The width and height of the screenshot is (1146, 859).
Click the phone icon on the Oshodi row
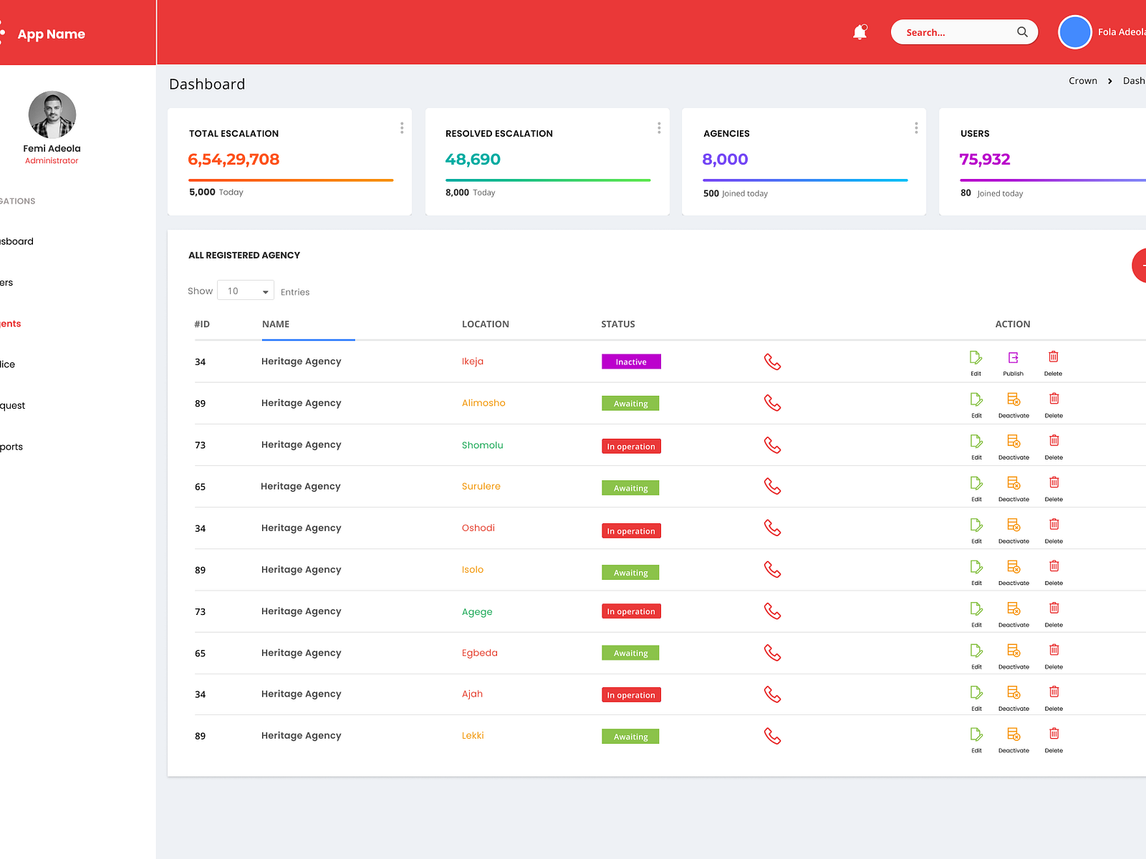coord(773,528)
